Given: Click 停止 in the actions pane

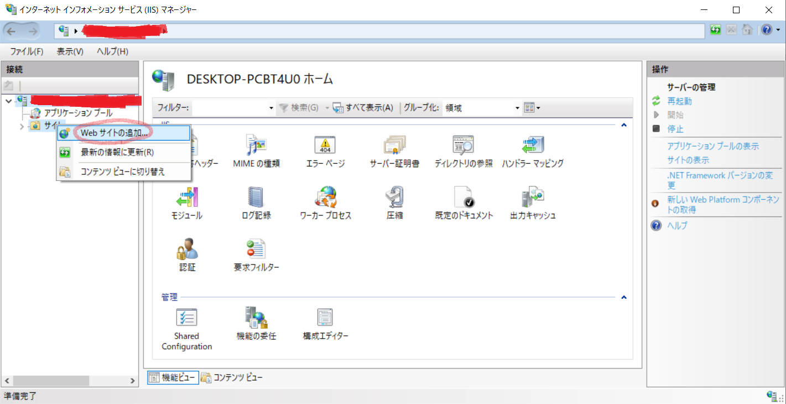Looking at the screenshot, I should (675, 129).
